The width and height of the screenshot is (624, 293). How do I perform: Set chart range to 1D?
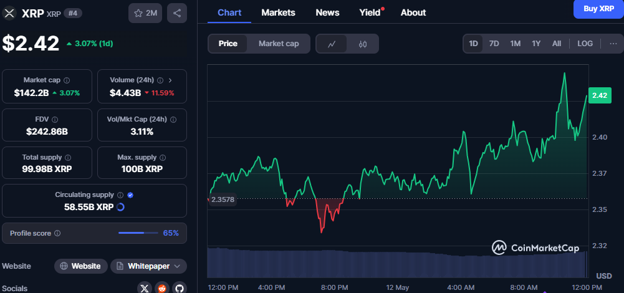[x=473, y=44]
